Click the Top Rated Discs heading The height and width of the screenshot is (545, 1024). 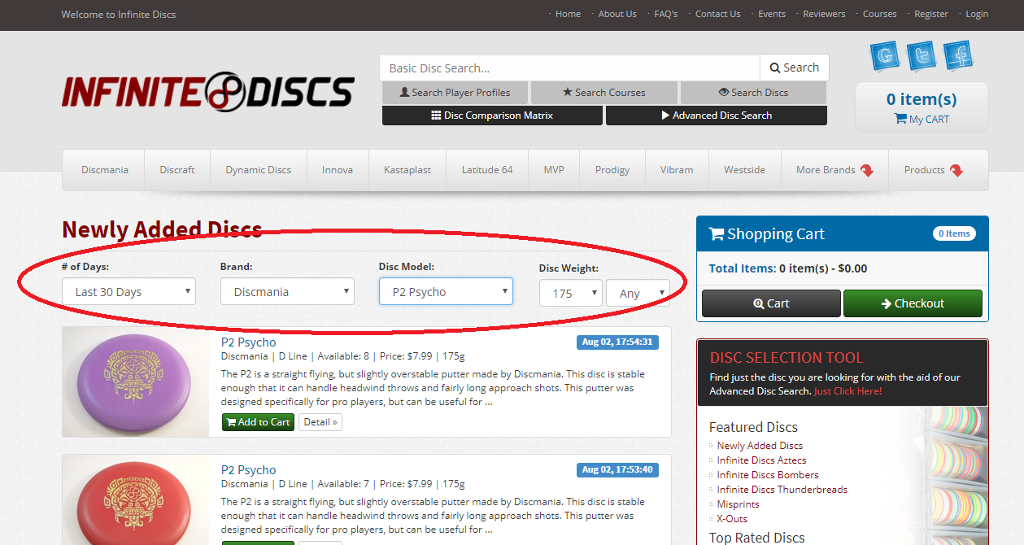click(x=757, y=538)
